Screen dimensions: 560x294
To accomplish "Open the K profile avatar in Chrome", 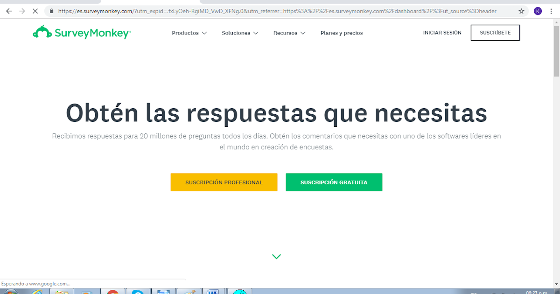I will click(x=538, y=11).
